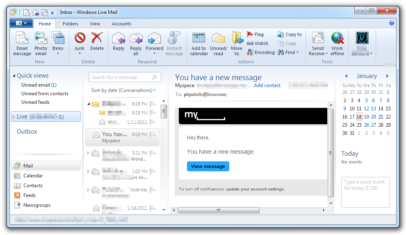Screen dimensions: 406x235
Task: Collapse the Quick views section
Action: coord(14,76)
